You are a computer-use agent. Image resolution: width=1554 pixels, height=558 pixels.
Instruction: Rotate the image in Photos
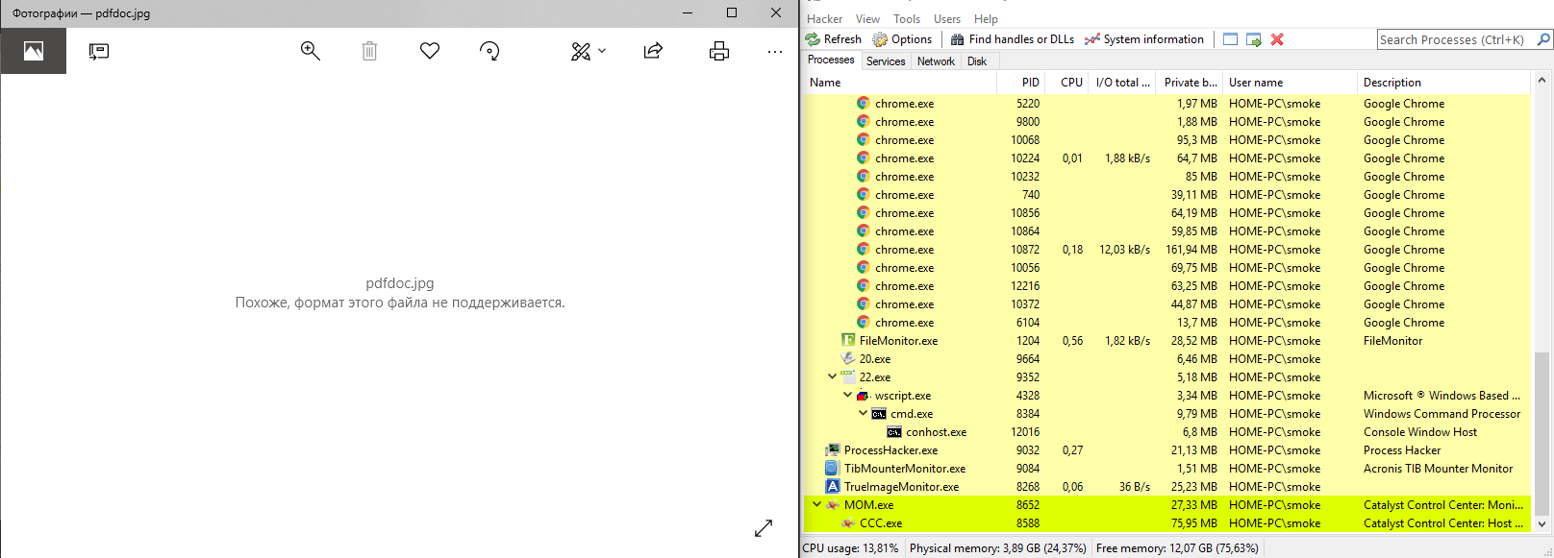(489, 51)
